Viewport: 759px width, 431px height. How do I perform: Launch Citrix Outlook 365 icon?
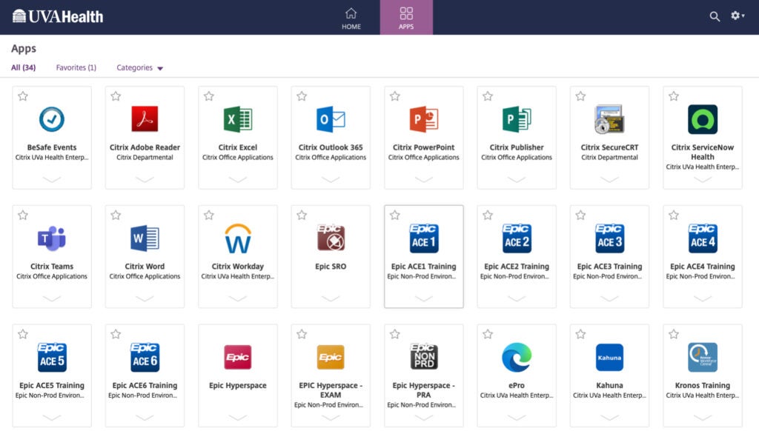tap(331, 119)
